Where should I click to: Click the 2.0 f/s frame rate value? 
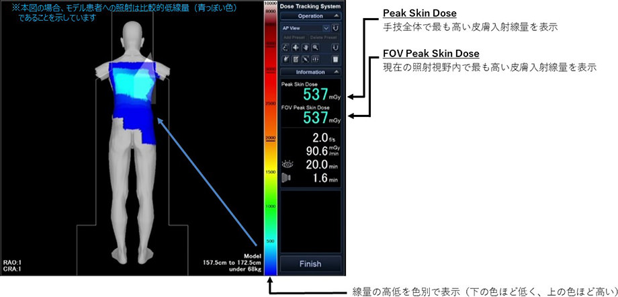click(x=320, y=138)
